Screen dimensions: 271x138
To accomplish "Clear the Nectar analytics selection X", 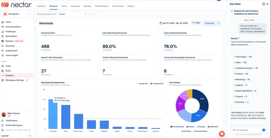I will [x=86, y=14].
